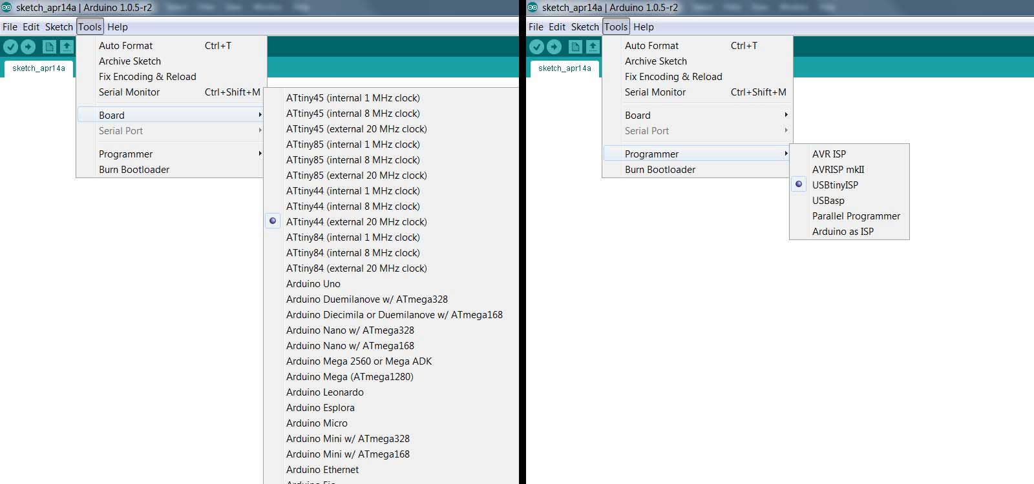Click Archive Sketch in left window menu
Image resolution: width=1034 pixels, height=484 pixels.
tap(171, 61)
